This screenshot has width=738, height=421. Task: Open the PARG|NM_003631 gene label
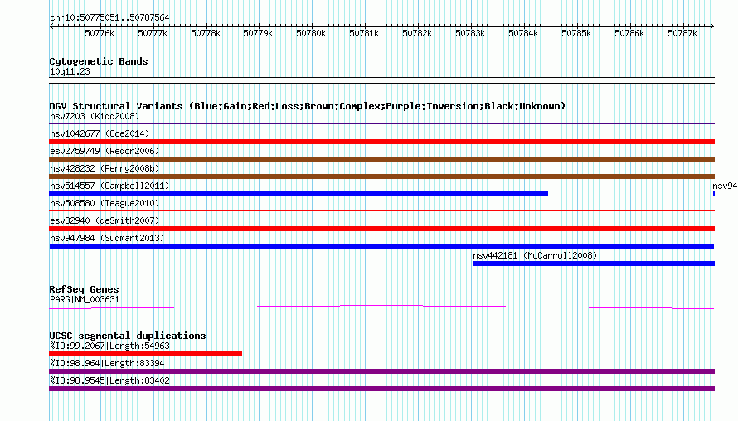[x=85, y=300]
